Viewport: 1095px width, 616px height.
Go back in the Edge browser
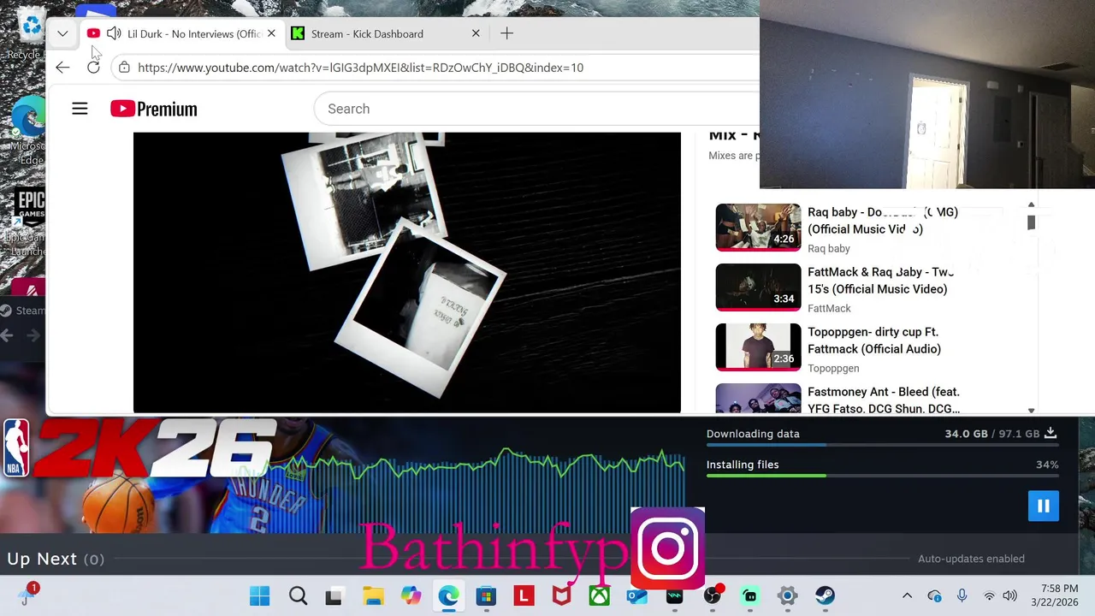(x=62, y=67)
